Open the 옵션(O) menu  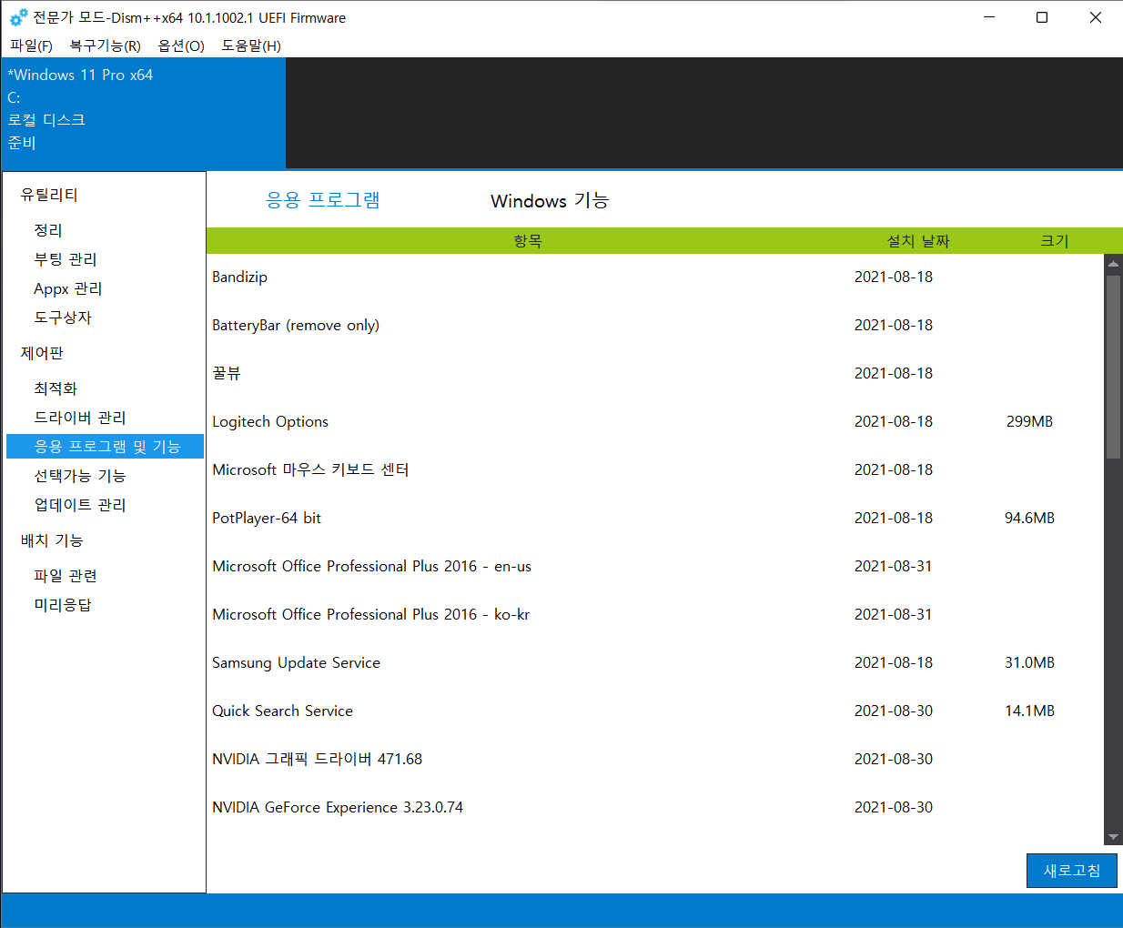tap(181, 45)
